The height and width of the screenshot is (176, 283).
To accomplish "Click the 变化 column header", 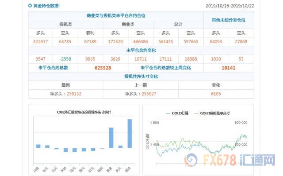I will (216, 85).
